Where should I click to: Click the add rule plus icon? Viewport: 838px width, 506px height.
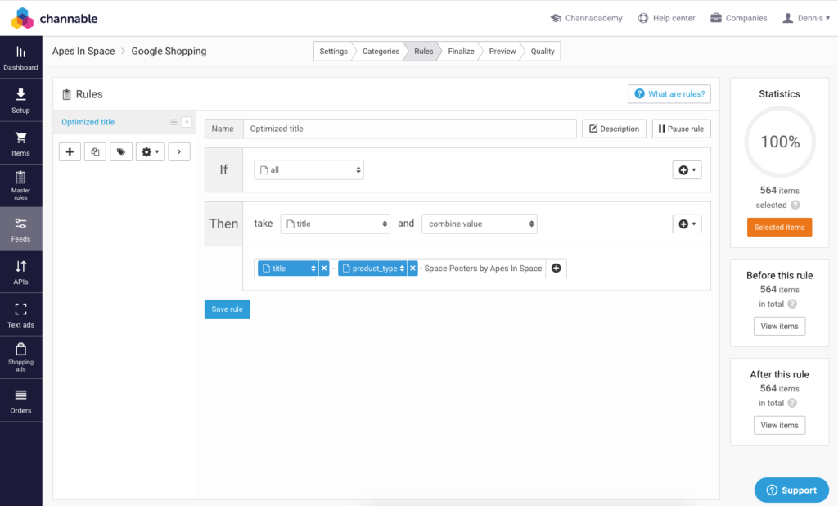pyautogui.click(x=70, y=151)
